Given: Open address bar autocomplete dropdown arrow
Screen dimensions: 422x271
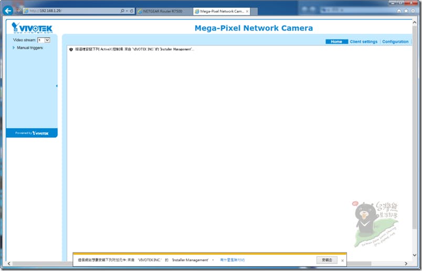Looking at the screenshot, I should point(127,11).
